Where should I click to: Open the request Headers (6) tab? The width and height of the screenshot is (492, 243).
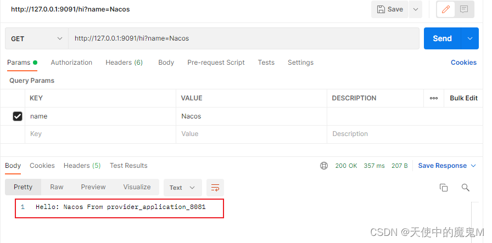coord(124,63)
